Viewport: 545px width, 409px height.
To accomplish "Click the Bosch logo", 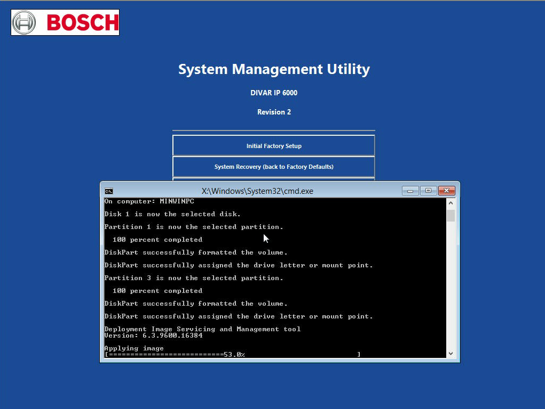I will click(64, 22).
